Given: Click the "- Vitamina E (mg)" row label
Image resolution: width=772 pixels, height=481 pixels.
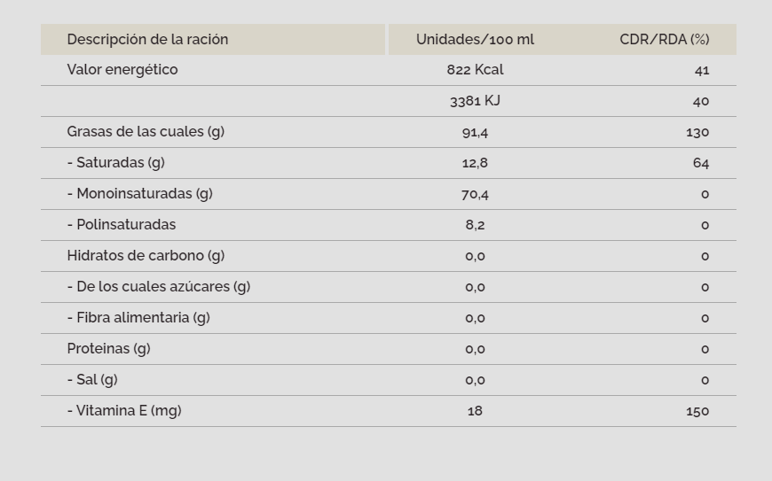Looking at the screenshot, I should coord(124,411).
